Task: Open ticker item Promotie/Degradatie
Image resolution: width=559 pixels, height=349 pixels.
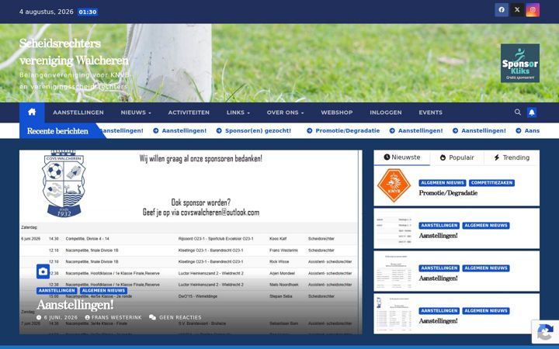Action: [x=343, y=131]
